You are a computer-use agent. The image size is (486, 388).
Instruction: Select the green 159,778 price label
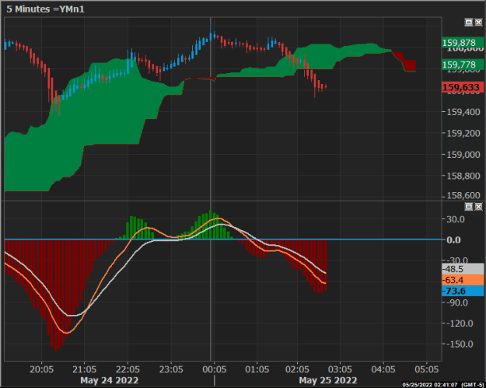pos(463,65)
